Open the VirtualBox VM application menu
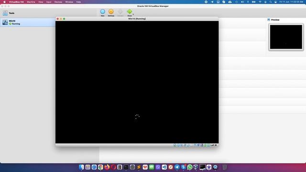 tap(16, 2)
